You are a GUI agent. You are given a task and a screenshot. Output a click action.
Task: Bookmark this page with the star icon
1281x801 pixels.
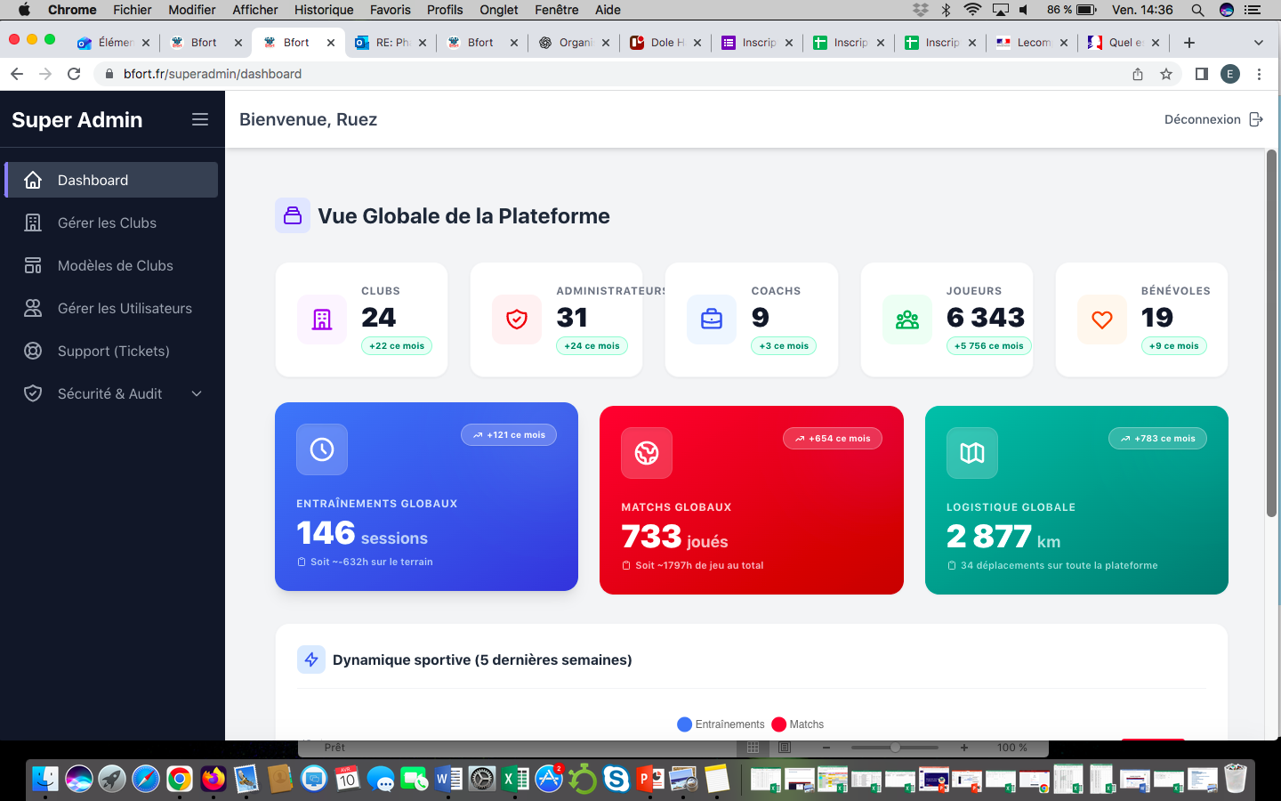pyautogui.click(x=1166, y=74)
